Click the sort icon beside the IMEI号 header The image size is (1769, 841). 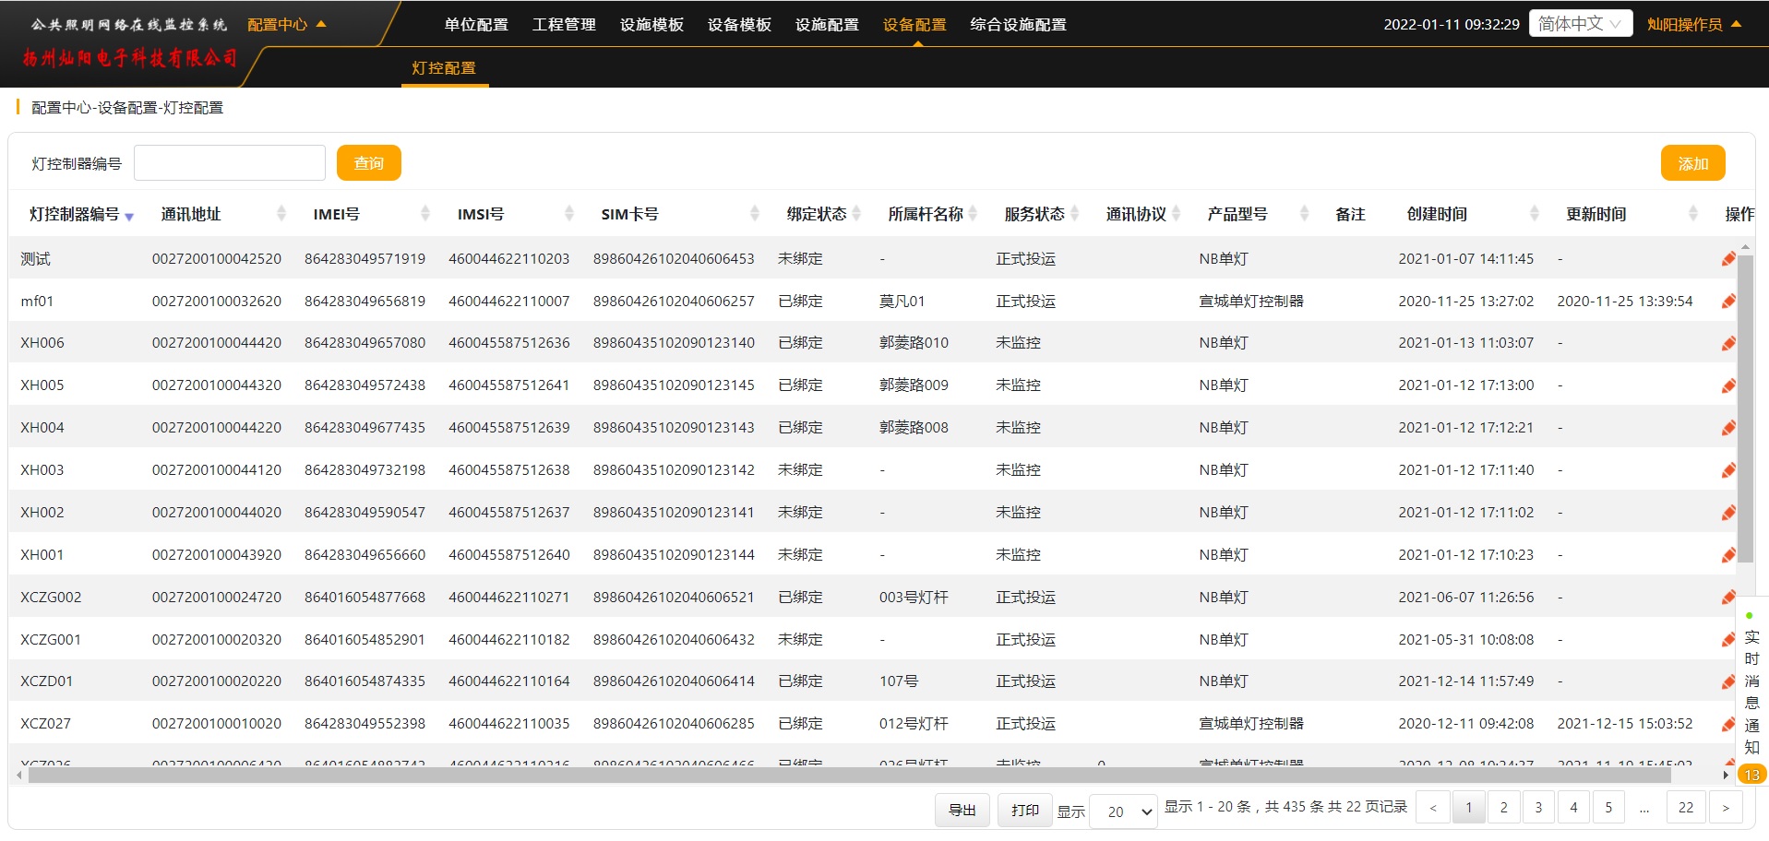pos(425,214)
